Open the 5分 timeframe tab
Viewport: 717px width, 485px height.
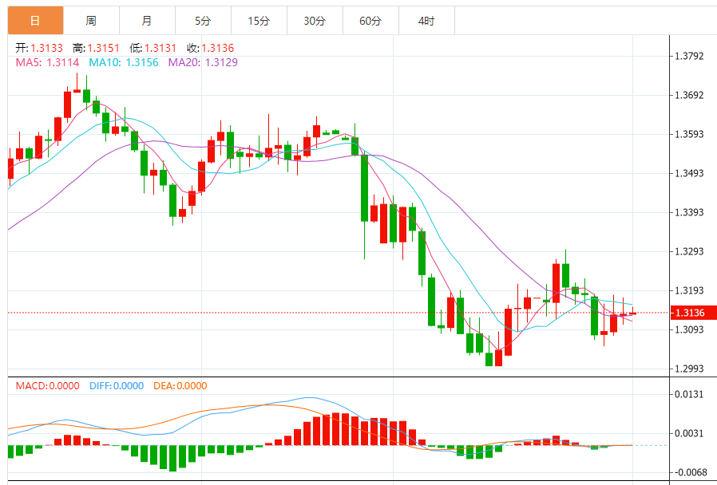pyautogui.click(x=203, y=21)
